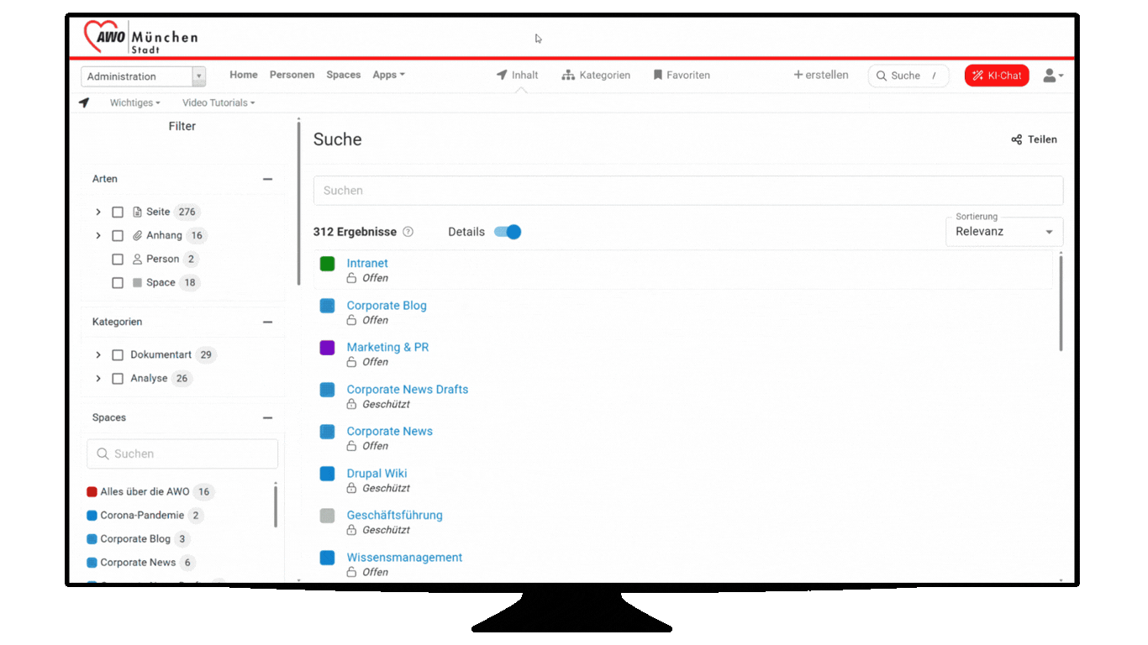Switch to the Favoriten tab
The image size is (1148, 645).
click(682, 76)
